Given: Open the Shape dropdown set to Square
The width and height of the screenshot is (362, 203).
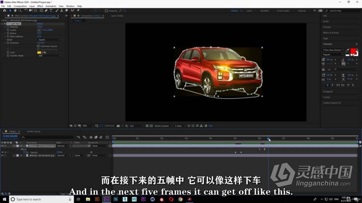Looking at the screenshot, I should coord(49,40).
